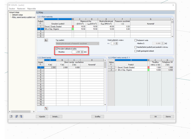This screenshot has height=139, width=195.
Task: Click the right arrow of navigator scrollbar
Action: [34, 112]
